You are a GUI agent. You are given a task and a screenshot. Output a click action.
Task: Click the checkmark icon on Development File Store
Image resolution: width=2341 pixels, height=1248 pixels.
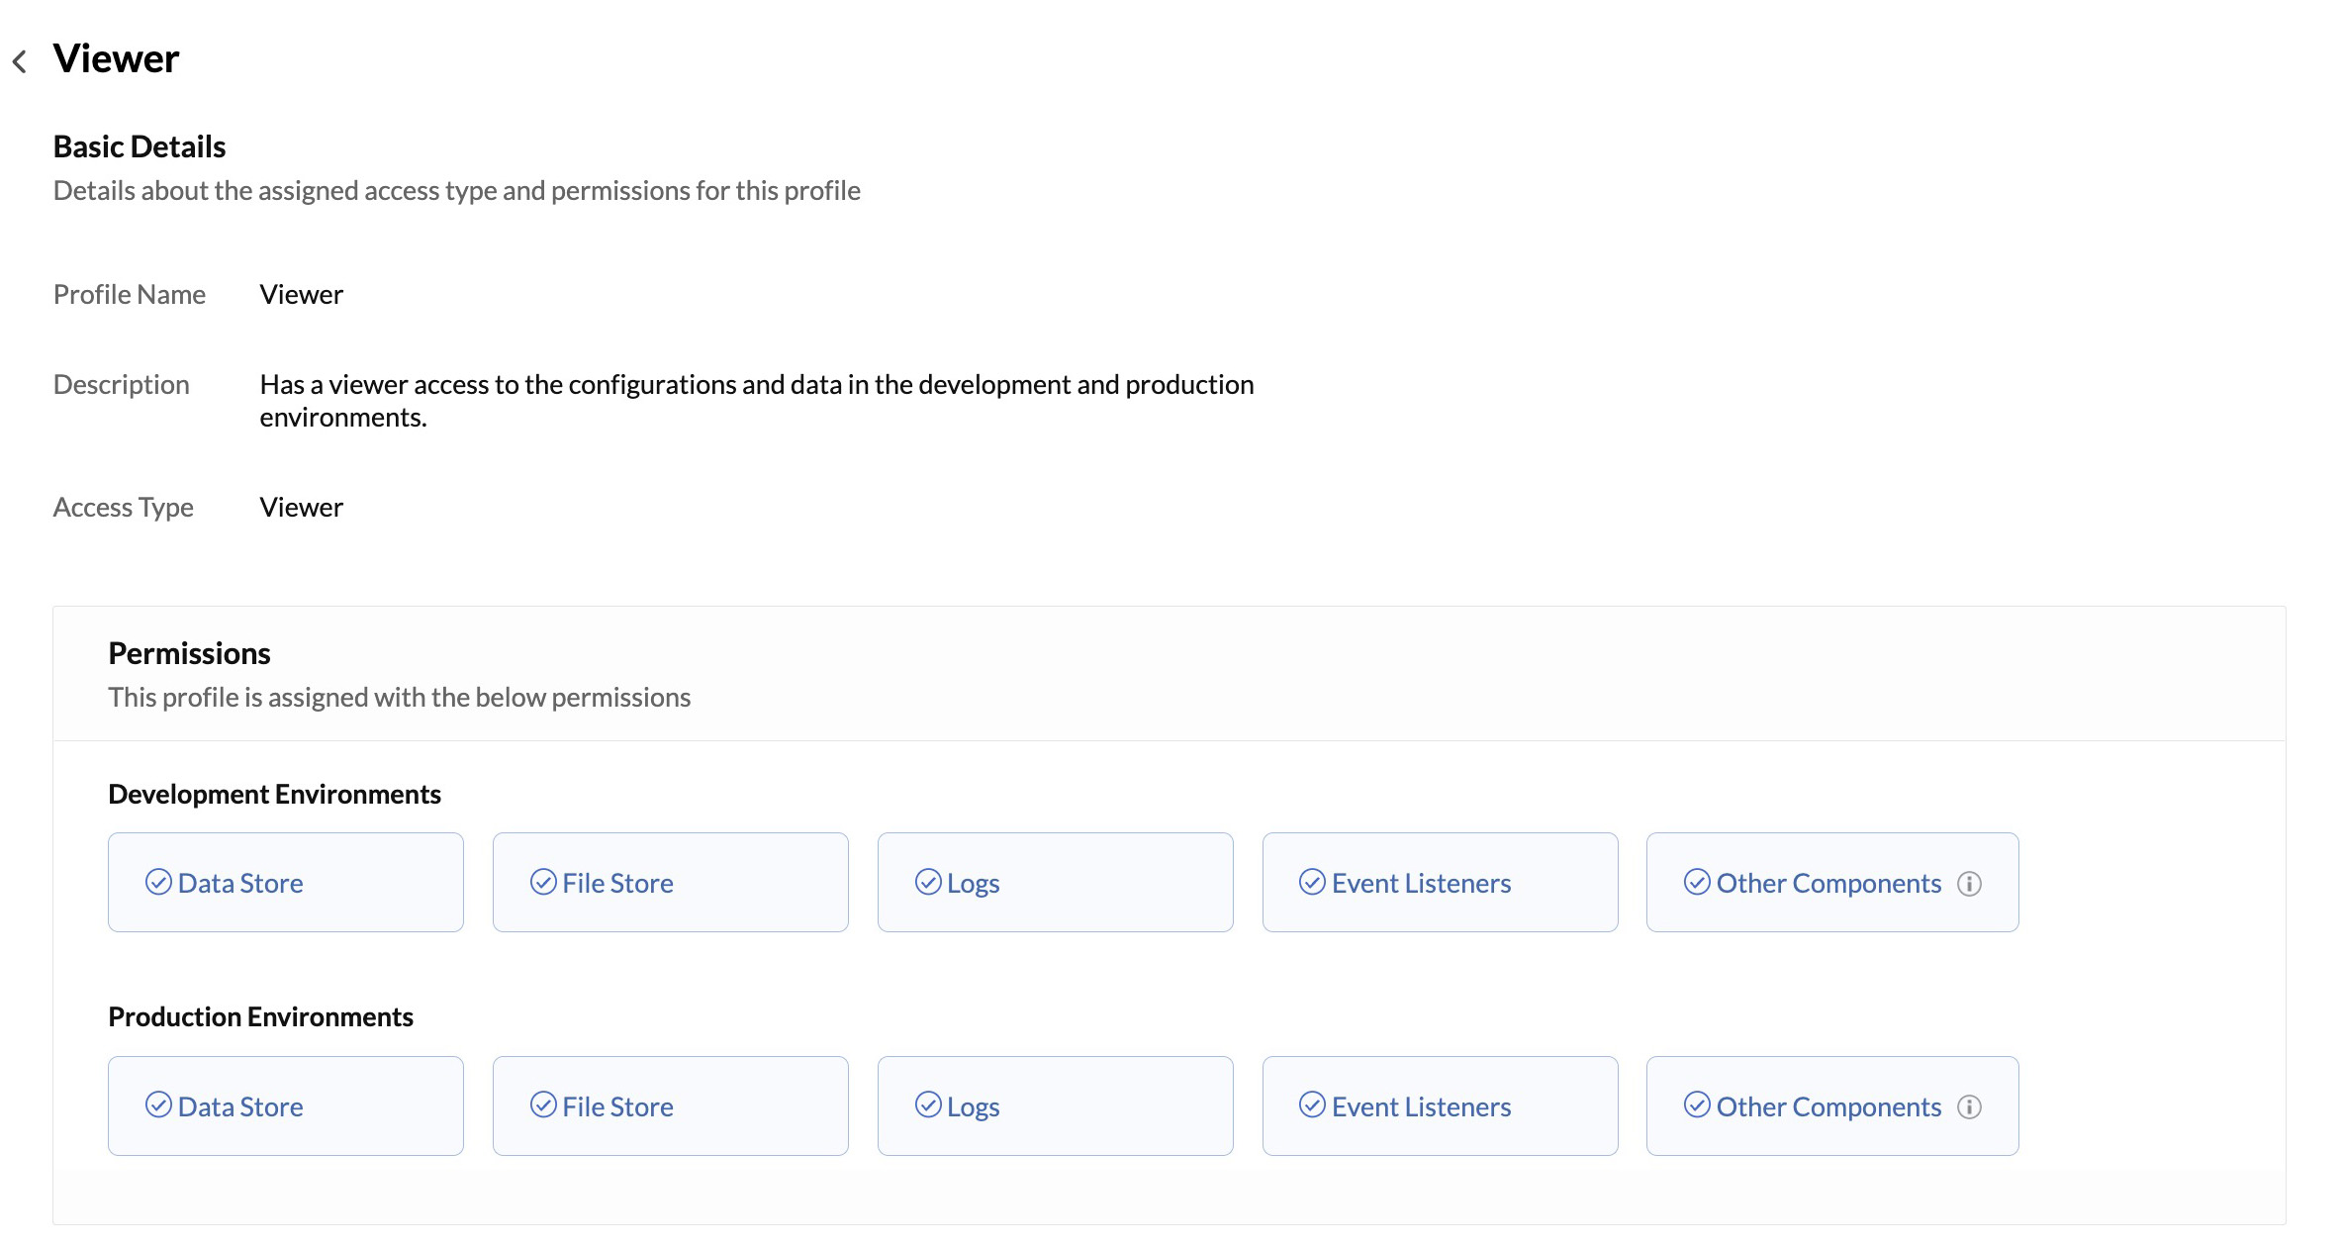[545, 881]
